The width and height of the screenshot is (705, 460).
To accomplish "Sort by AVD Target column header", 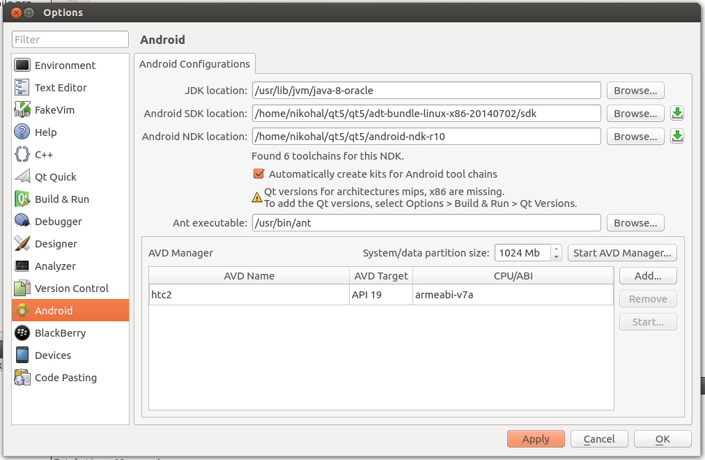I will pos(381,275).
